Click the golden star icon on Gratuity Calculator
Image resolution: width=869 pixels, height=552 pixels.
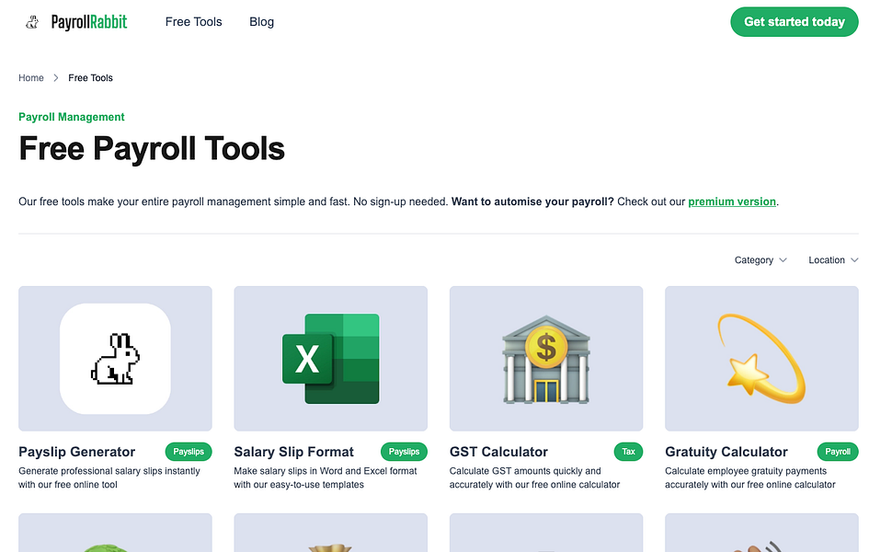(x=760, y=359)
